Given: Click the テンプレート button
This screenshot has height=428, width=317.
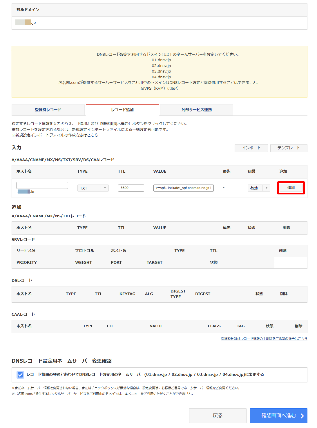Looking at the screenshot, I should [x=289, y=148].
